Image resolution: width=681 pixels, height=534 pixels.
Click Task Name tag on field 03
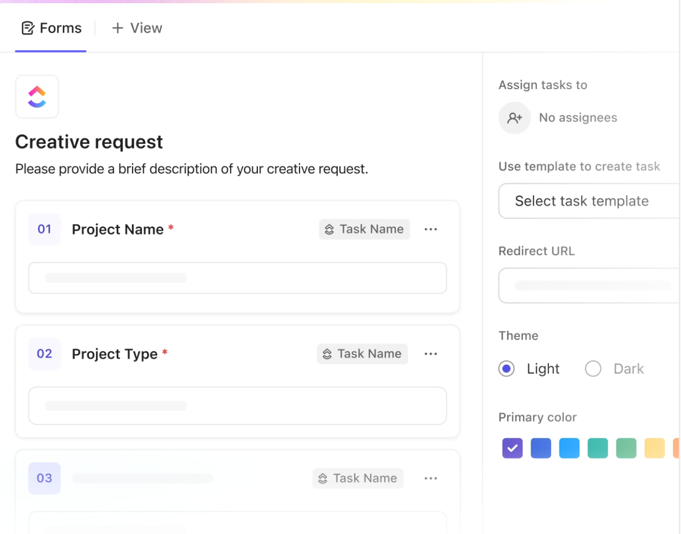tap(358, 478)
